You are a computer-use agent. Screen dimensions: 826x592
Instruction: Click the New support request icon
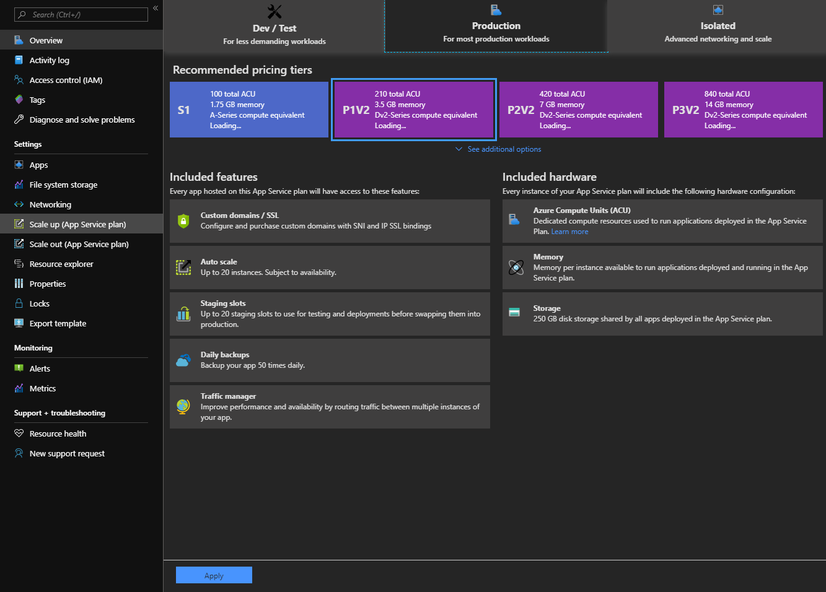pos(19,453)
